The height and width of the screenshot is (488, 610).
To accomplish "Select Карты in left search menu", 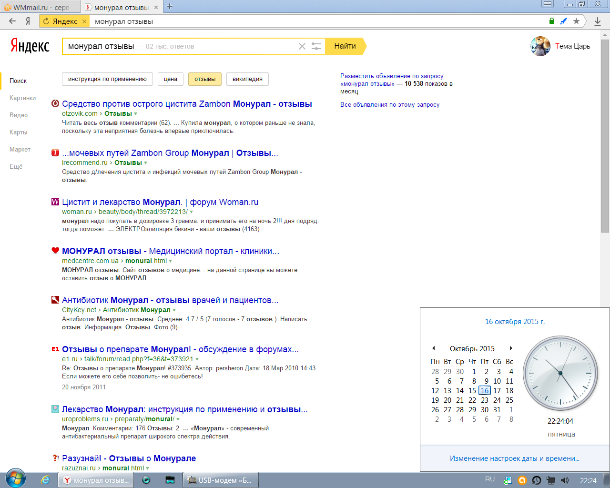I will point(19,132).
